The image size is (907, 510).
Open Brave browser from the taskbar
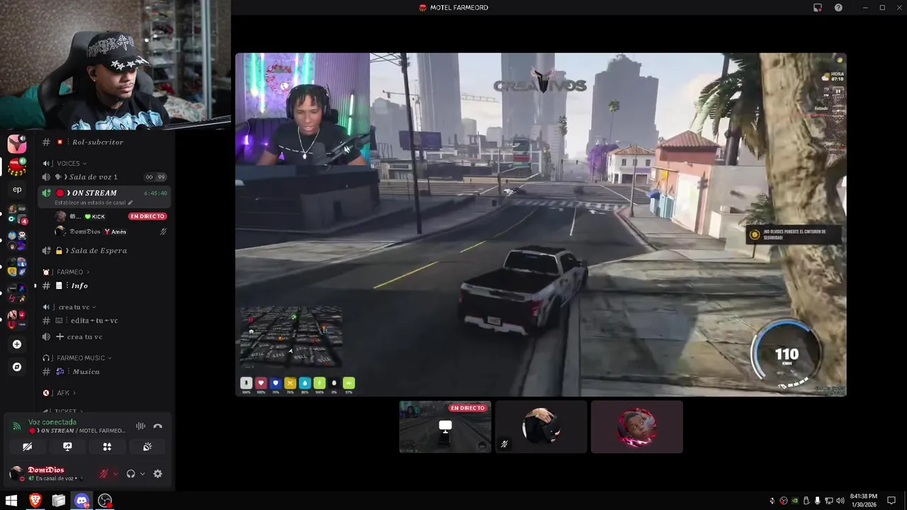click(35, 501)
